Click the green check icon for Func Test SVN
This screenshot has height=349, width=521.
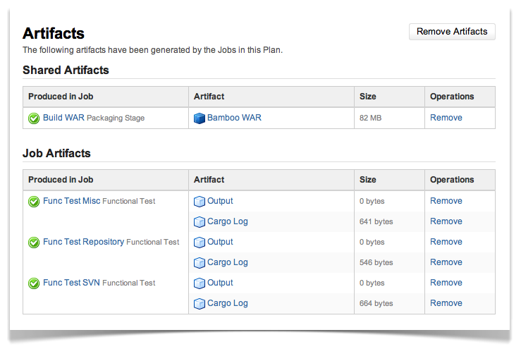34,283
